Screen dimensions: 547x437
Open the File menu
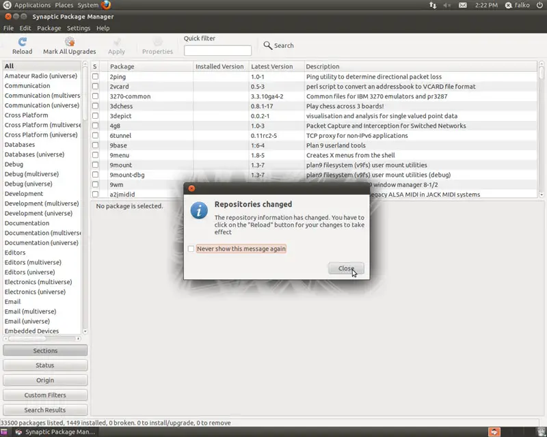(x=8, y=28)
